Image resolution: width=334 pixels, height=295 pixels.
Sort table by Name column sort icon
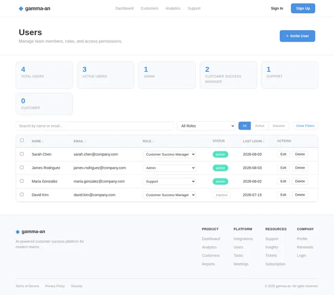pyautogui.click(x=43, y=142)
